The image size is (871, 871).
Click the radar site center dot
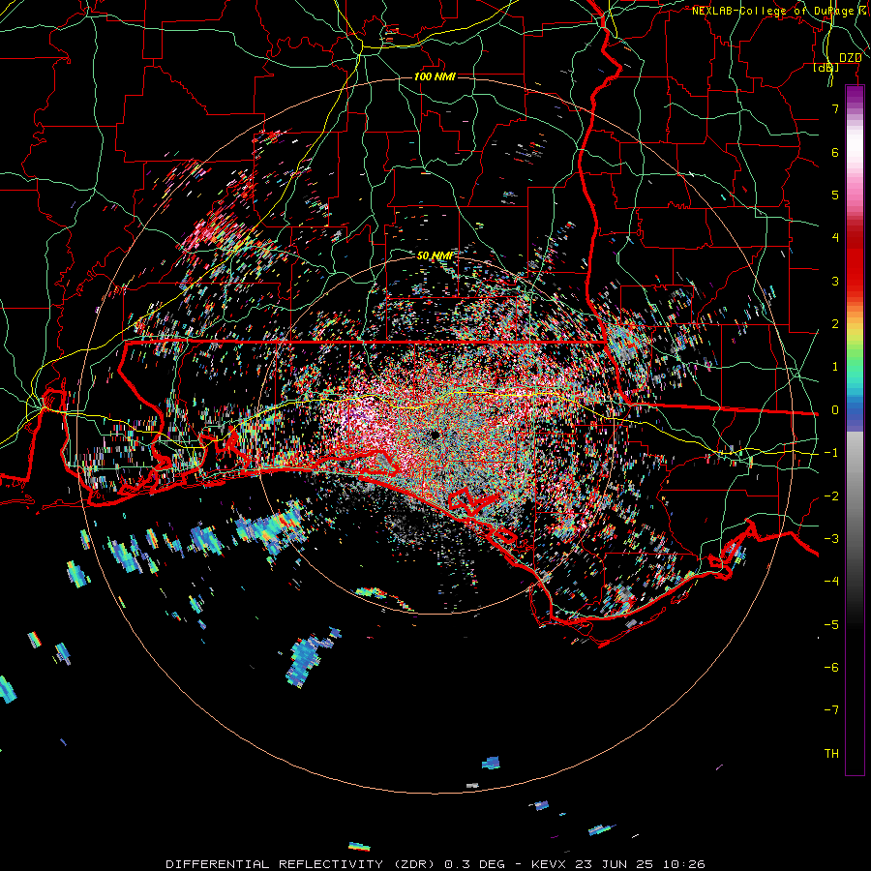point(435,435)
